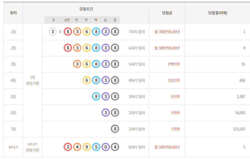Click the 보너스 번호기준 cell
Image resolution: width=250 pixels, height=159 pixels.
tap(33, 147)
